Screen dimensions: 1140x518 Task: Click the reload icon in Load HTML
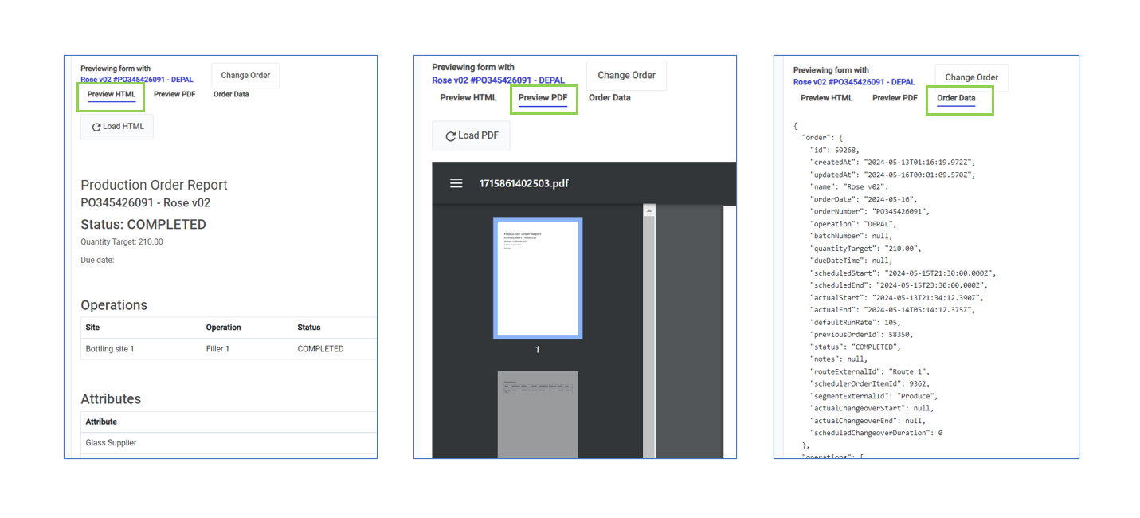(96, 127)
